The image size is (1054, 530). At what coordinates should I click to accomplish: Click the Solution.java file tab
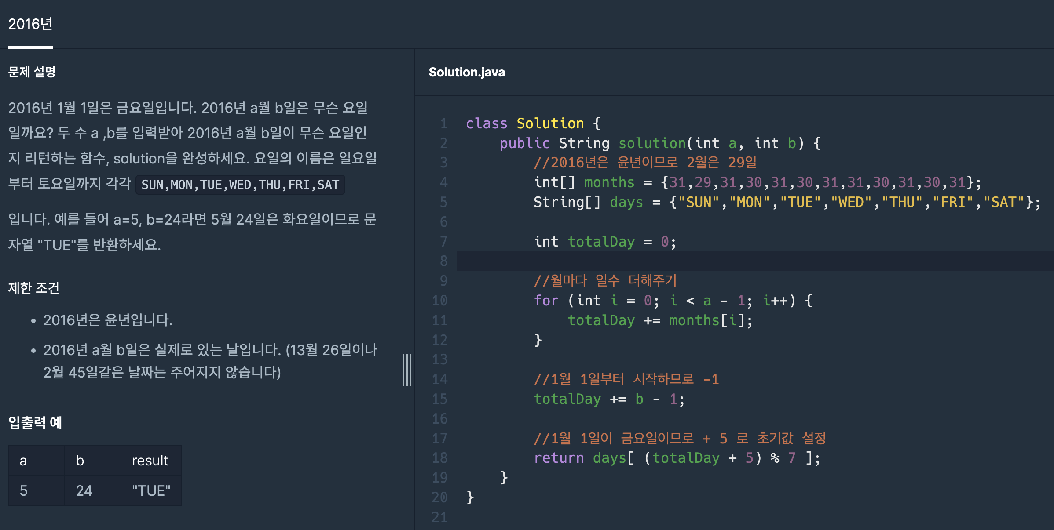coord(467,72)
